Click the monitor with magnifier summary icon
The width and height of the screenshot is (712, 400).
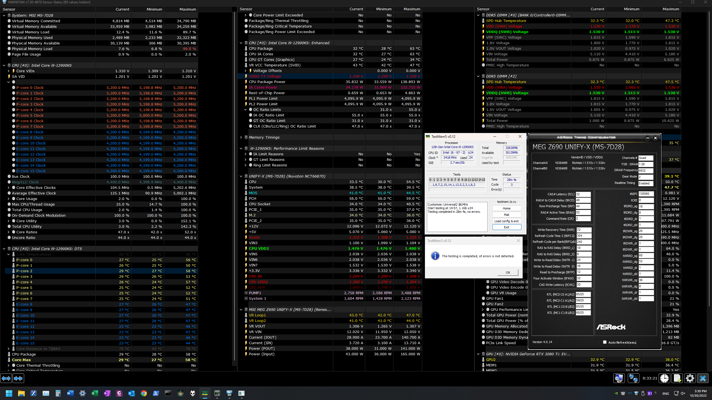click(619, 378)
